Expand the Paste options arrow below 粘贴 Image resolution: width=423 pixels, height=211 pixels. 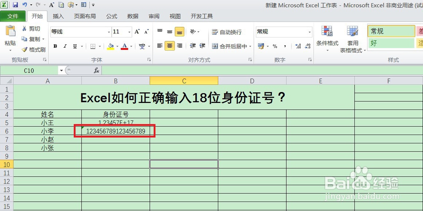pos(10,50)
